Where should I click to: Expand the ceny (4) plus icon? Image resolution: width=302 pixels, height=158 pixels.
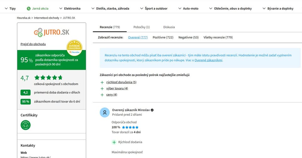click(102, 95)
